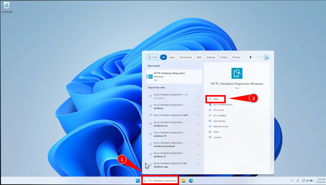The width and height of the screenshot is (326, 185).
Task: Click the Open button for the app
Action: pos(215,99)
